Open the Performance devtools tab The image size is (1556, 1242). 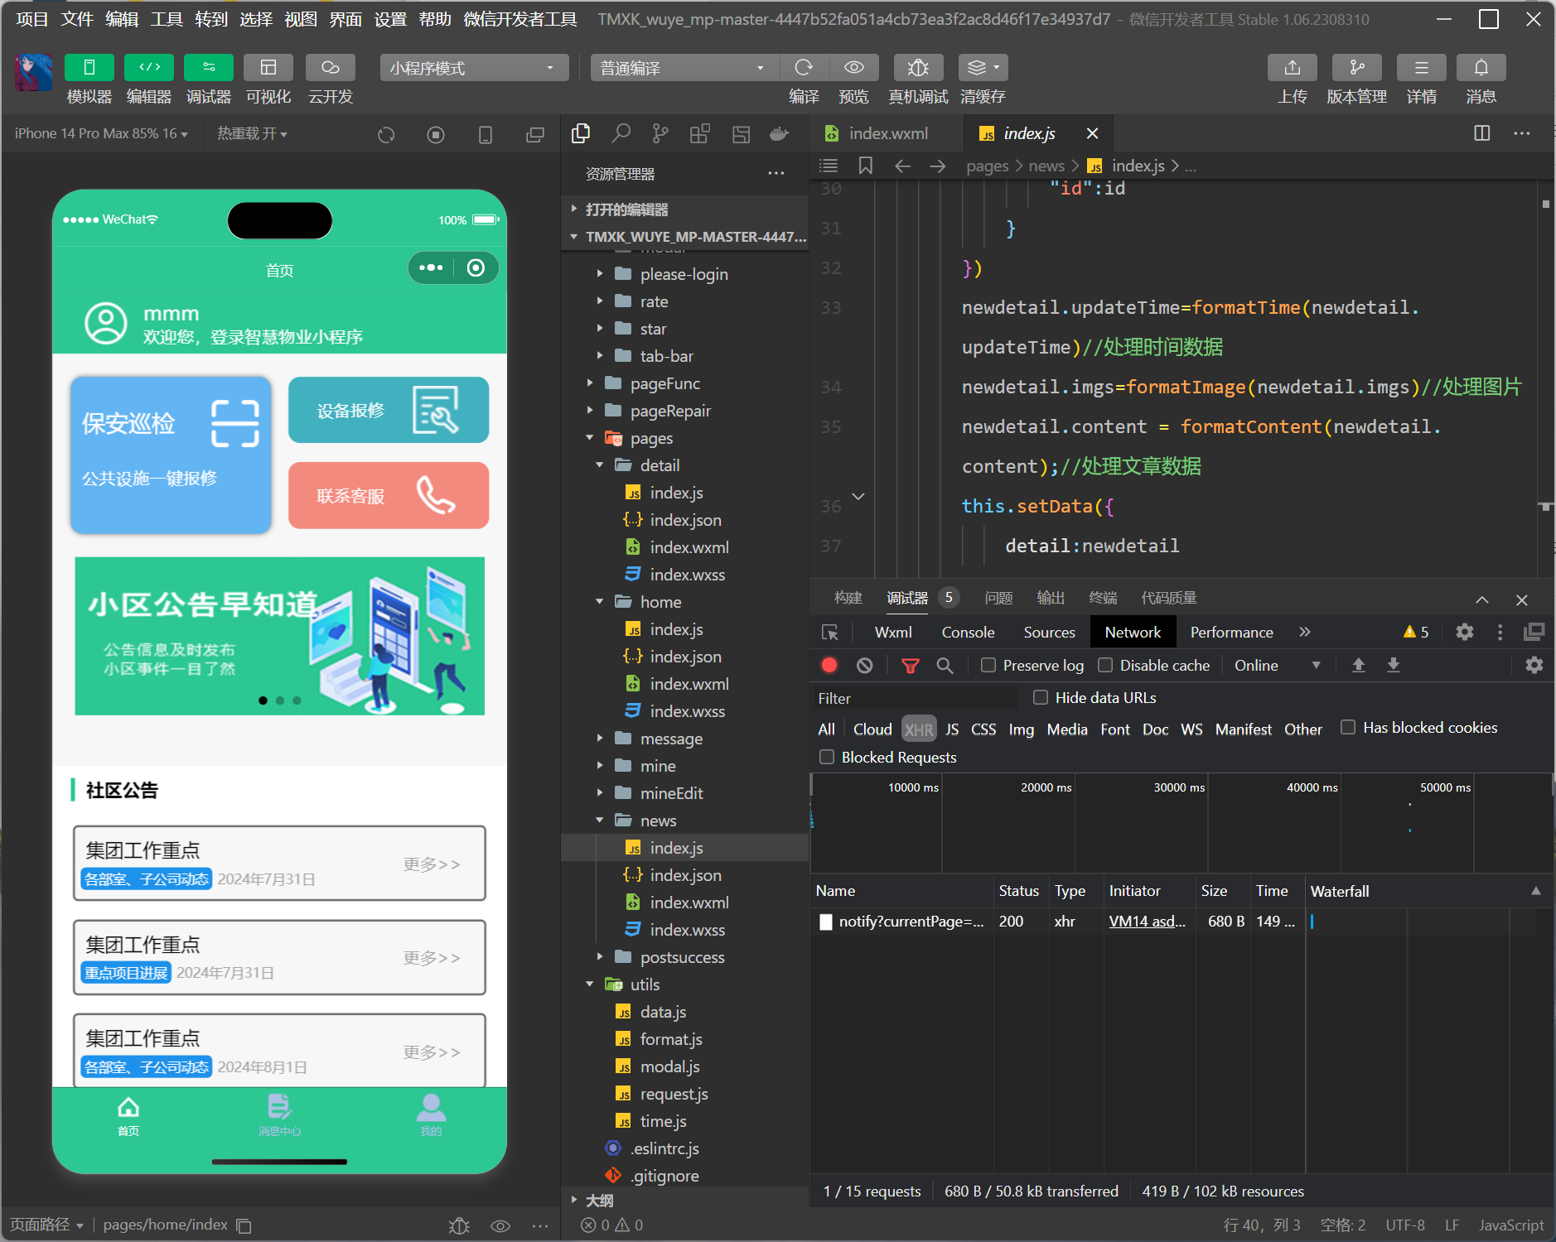[1231, 632]
